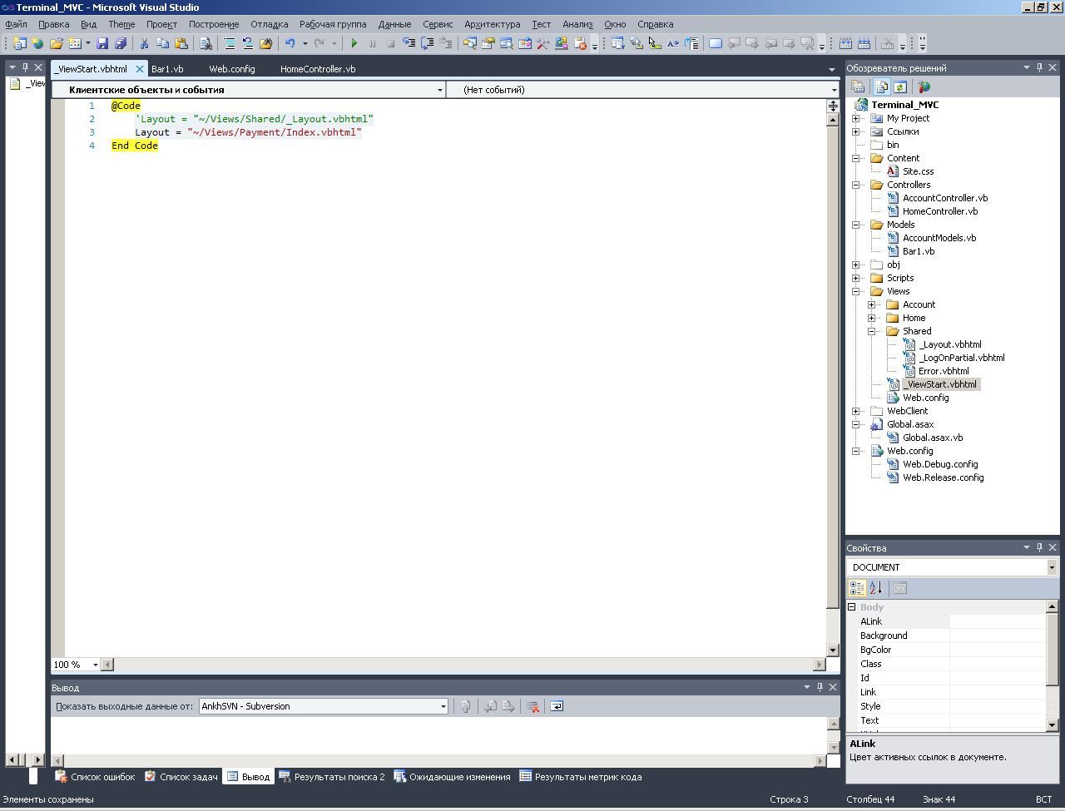
Task: Click the Copy toolbar icon
Action: [162, 43]
